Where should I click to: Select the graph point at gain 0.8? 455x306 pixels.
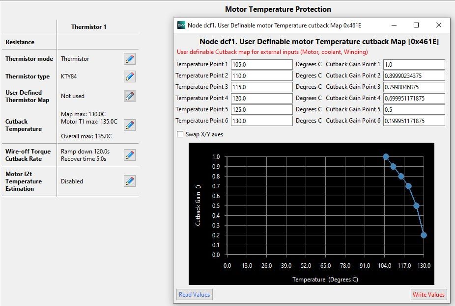(x=401, y=177)
